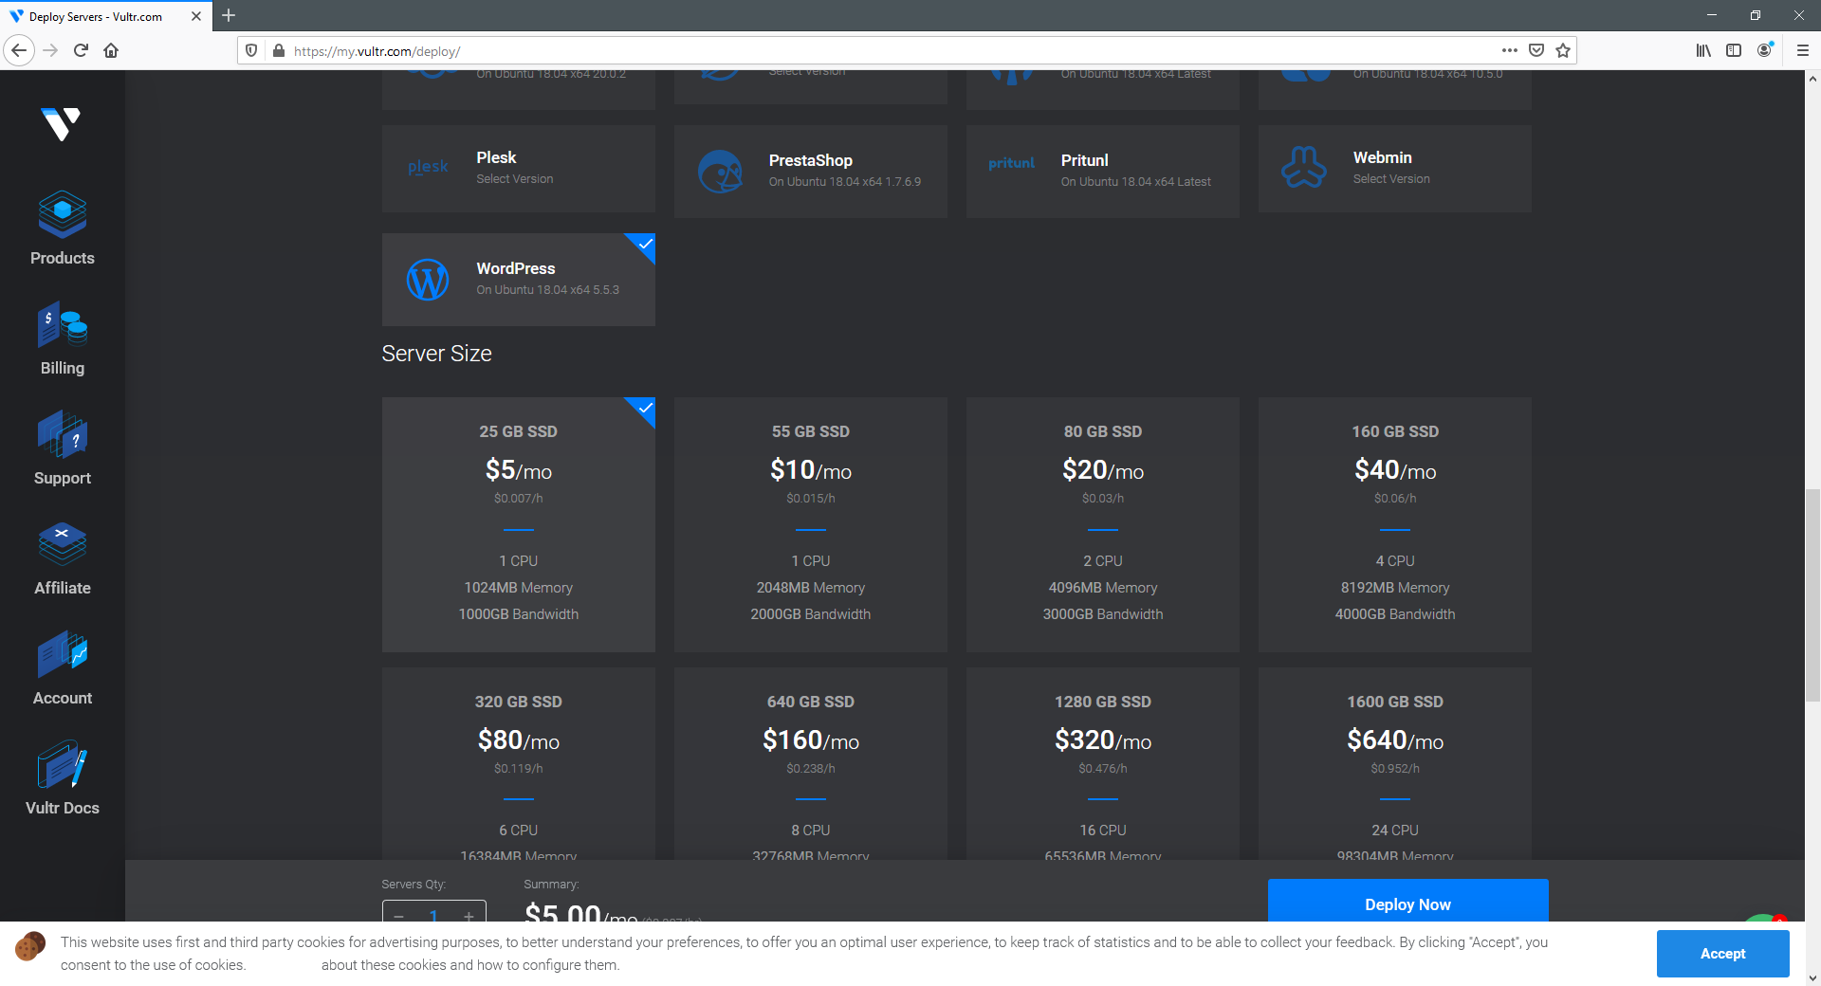1821x986 pixels.
Task: Expand Plesk Select Version option
Action: (514, 179)
